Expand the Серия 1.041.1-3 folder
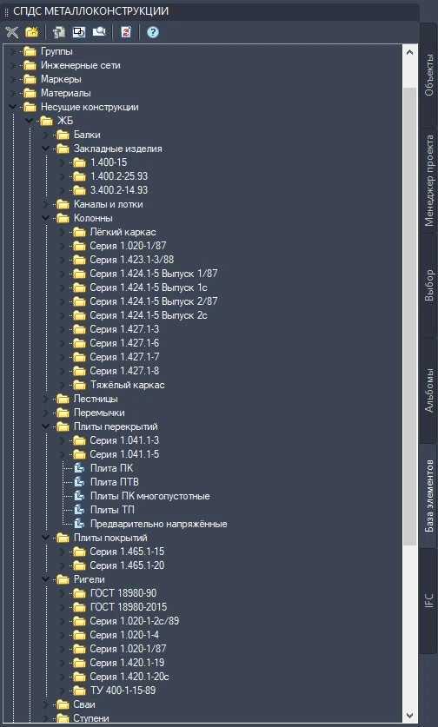The image size is (438, 727). pos(63,440)
